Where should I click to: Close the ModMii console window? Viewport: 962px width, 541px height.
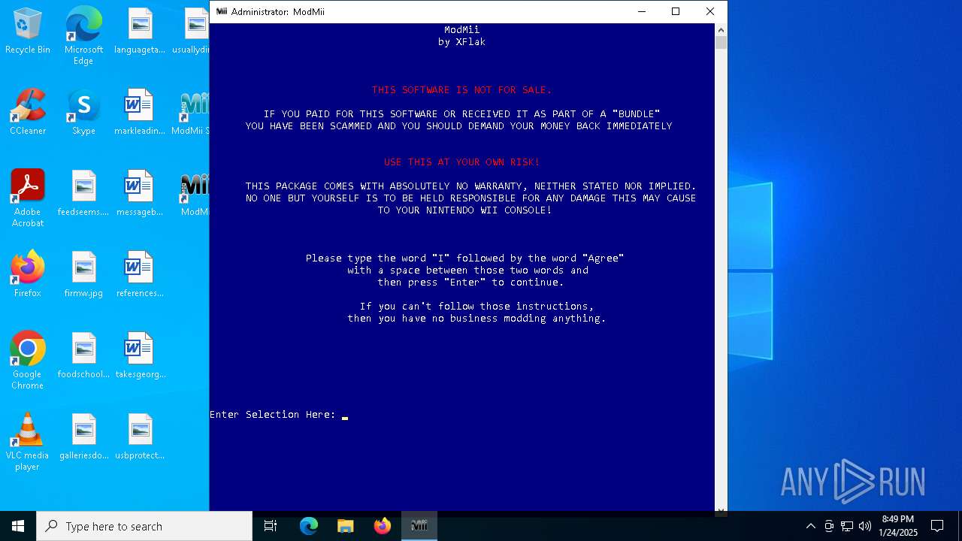coord(709,11)
